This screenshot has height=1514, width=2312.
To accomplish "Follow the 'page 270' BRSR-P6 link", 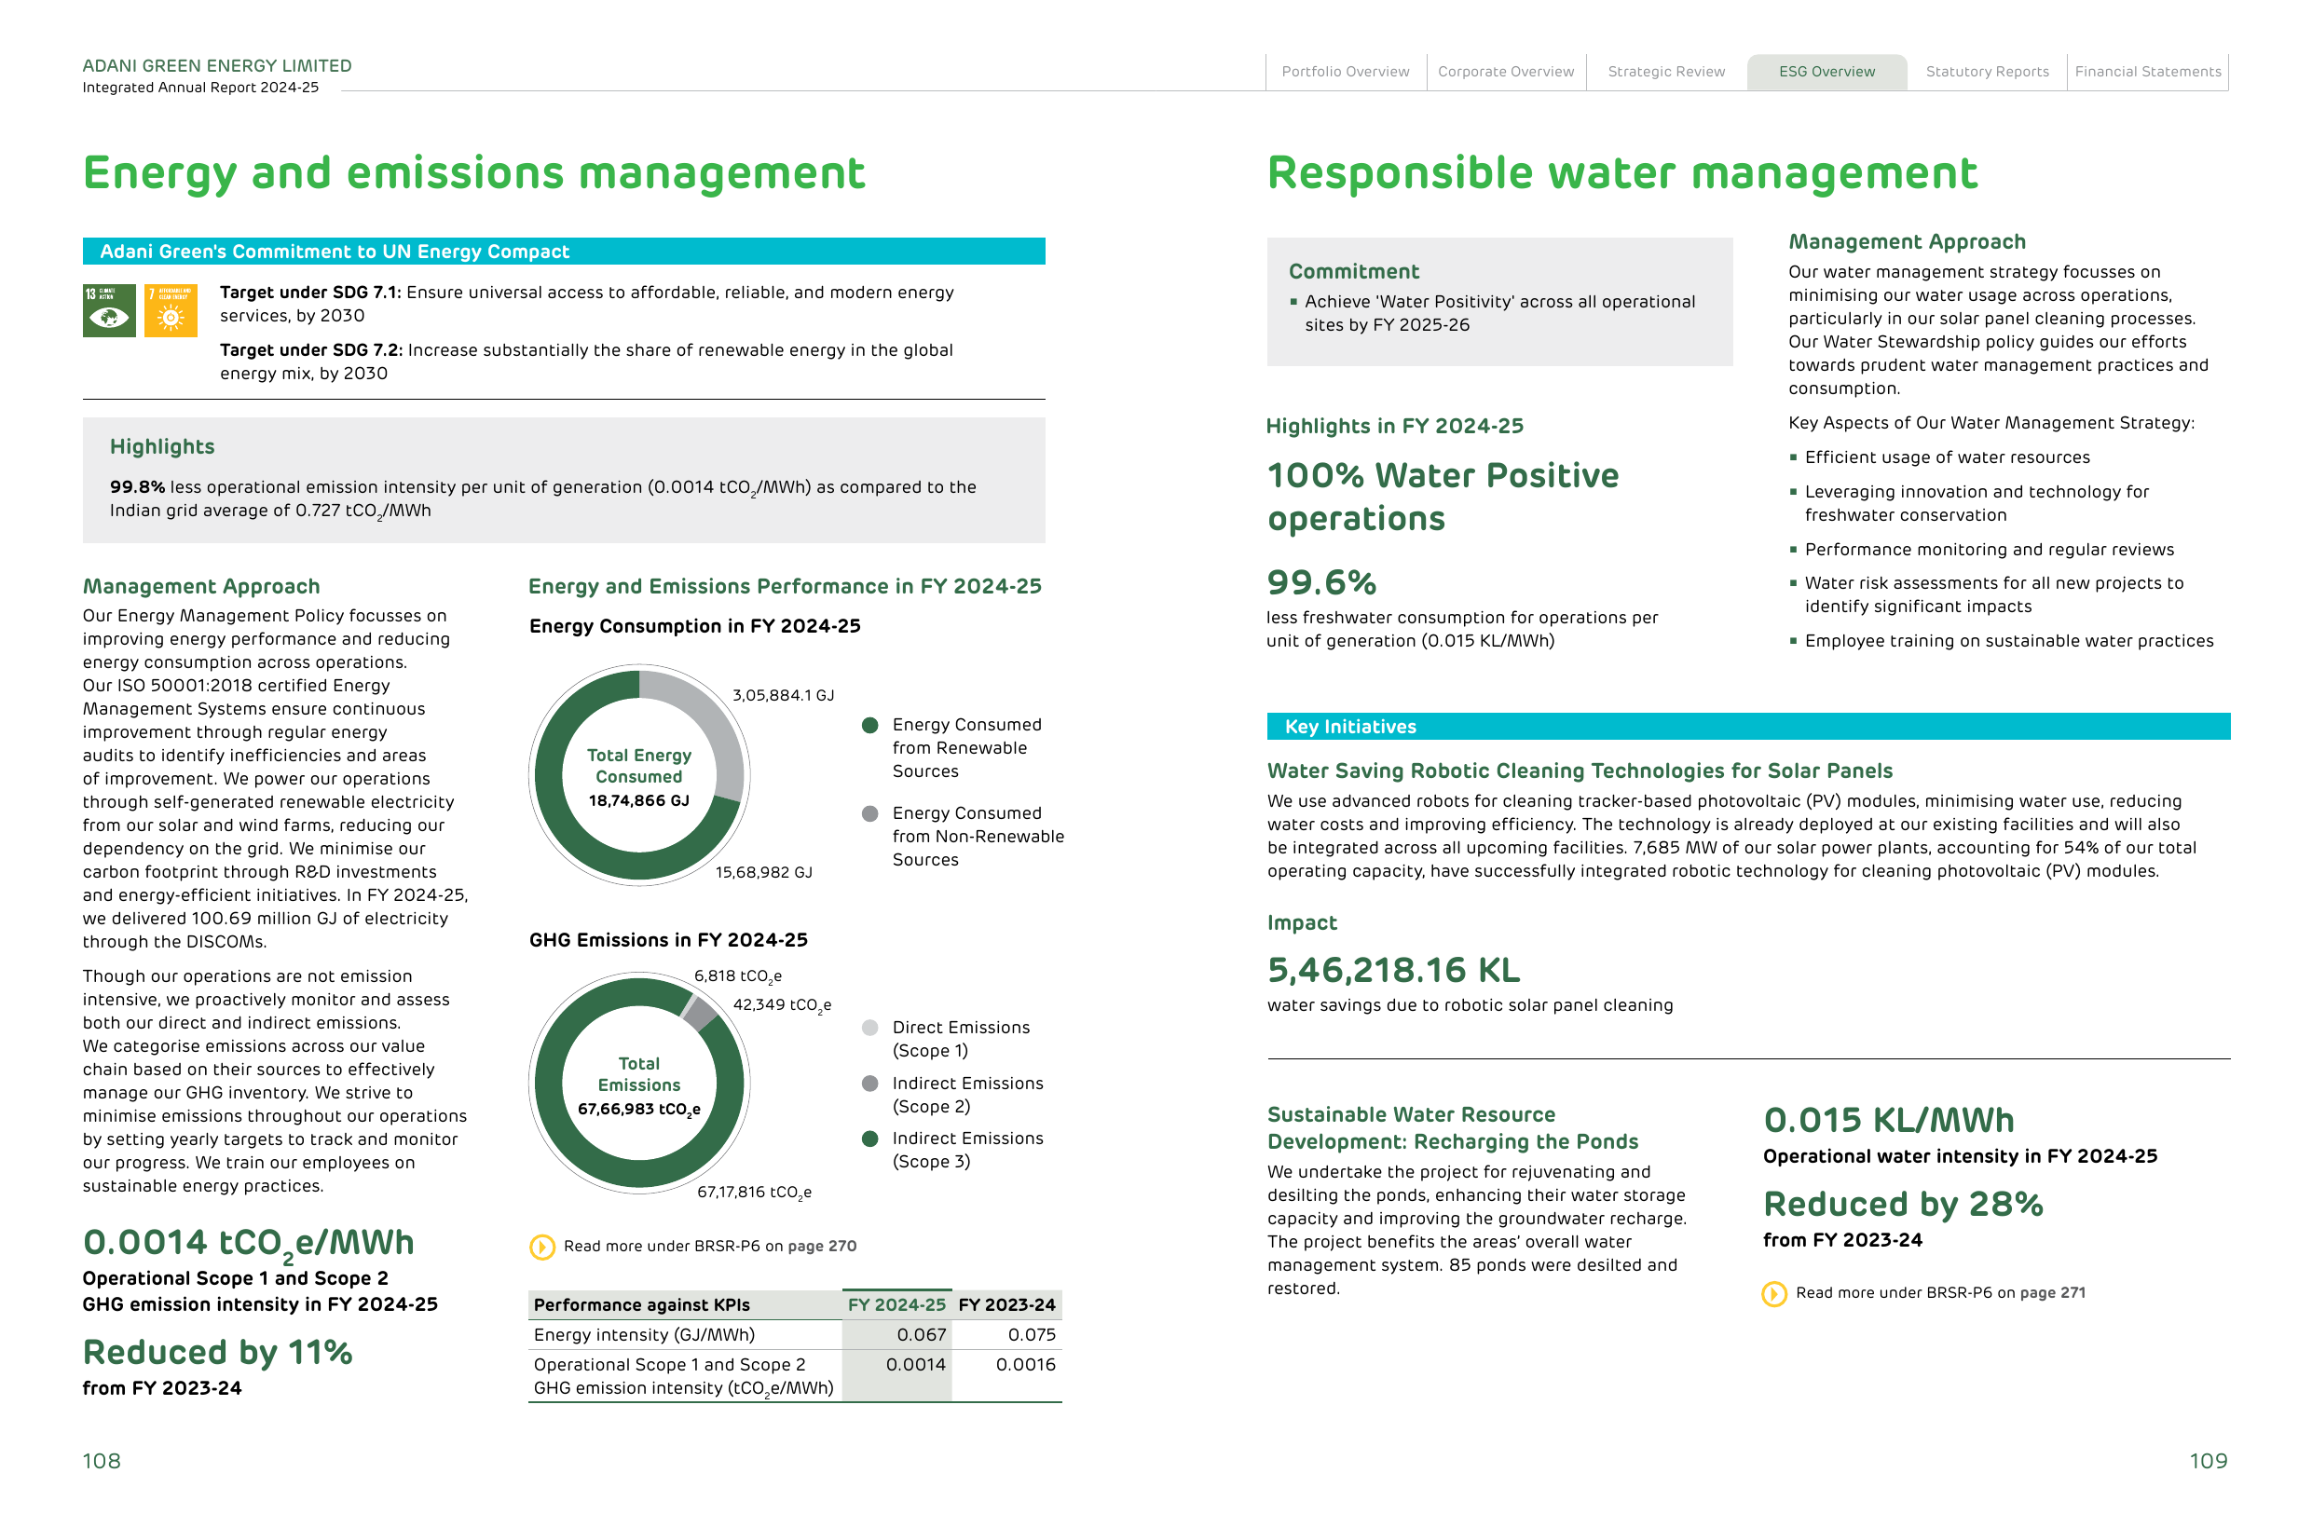I will coord(822,1246).
